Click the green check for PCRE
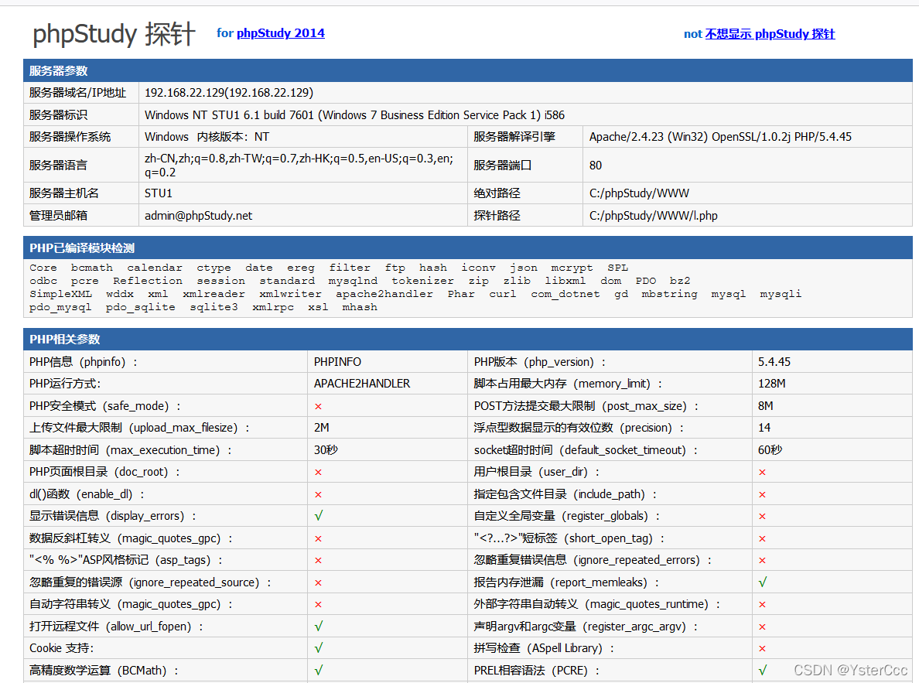Screen dimensions: 919x683 click(x=763, y=670)
